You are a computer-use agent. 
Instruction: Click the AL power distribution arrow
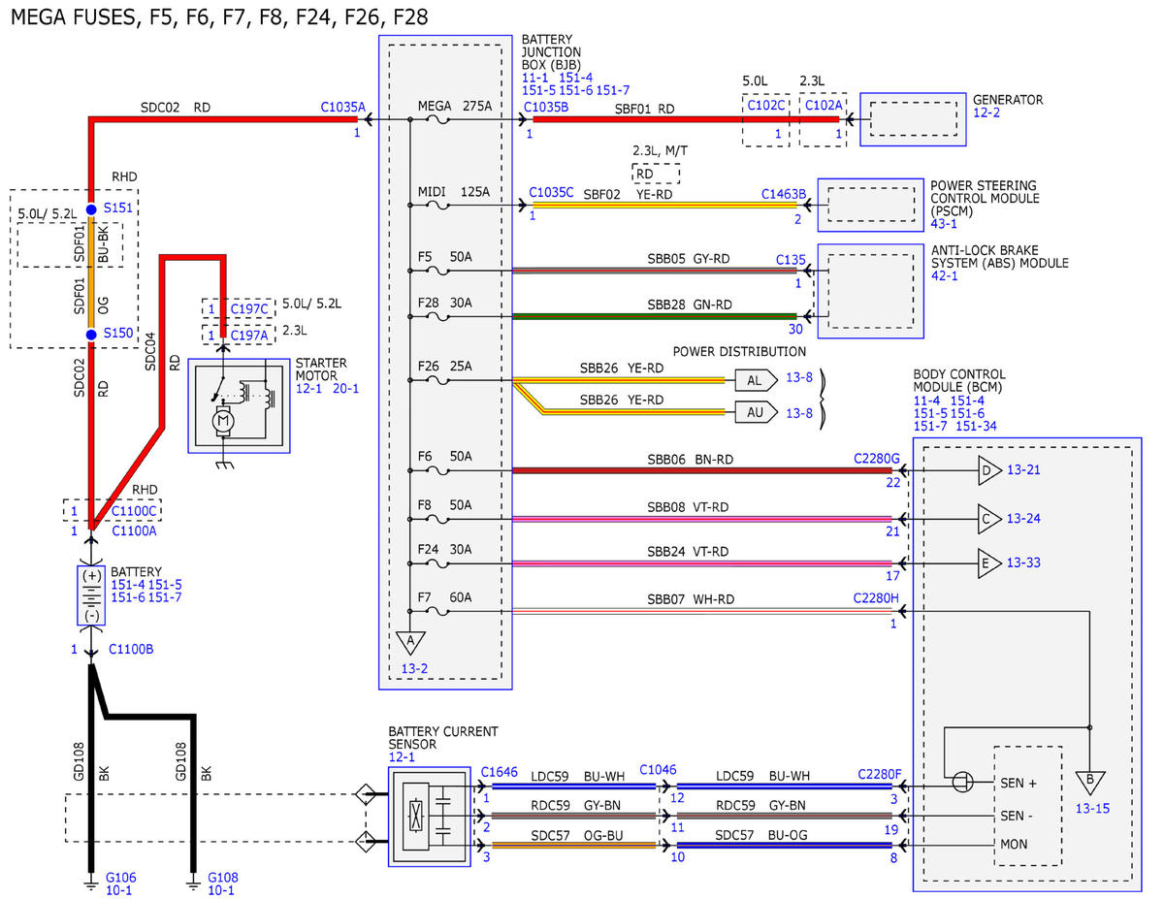tap(757, 379)
